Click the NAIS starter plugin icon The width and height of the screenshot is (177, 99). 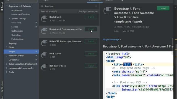click(44, 55)
